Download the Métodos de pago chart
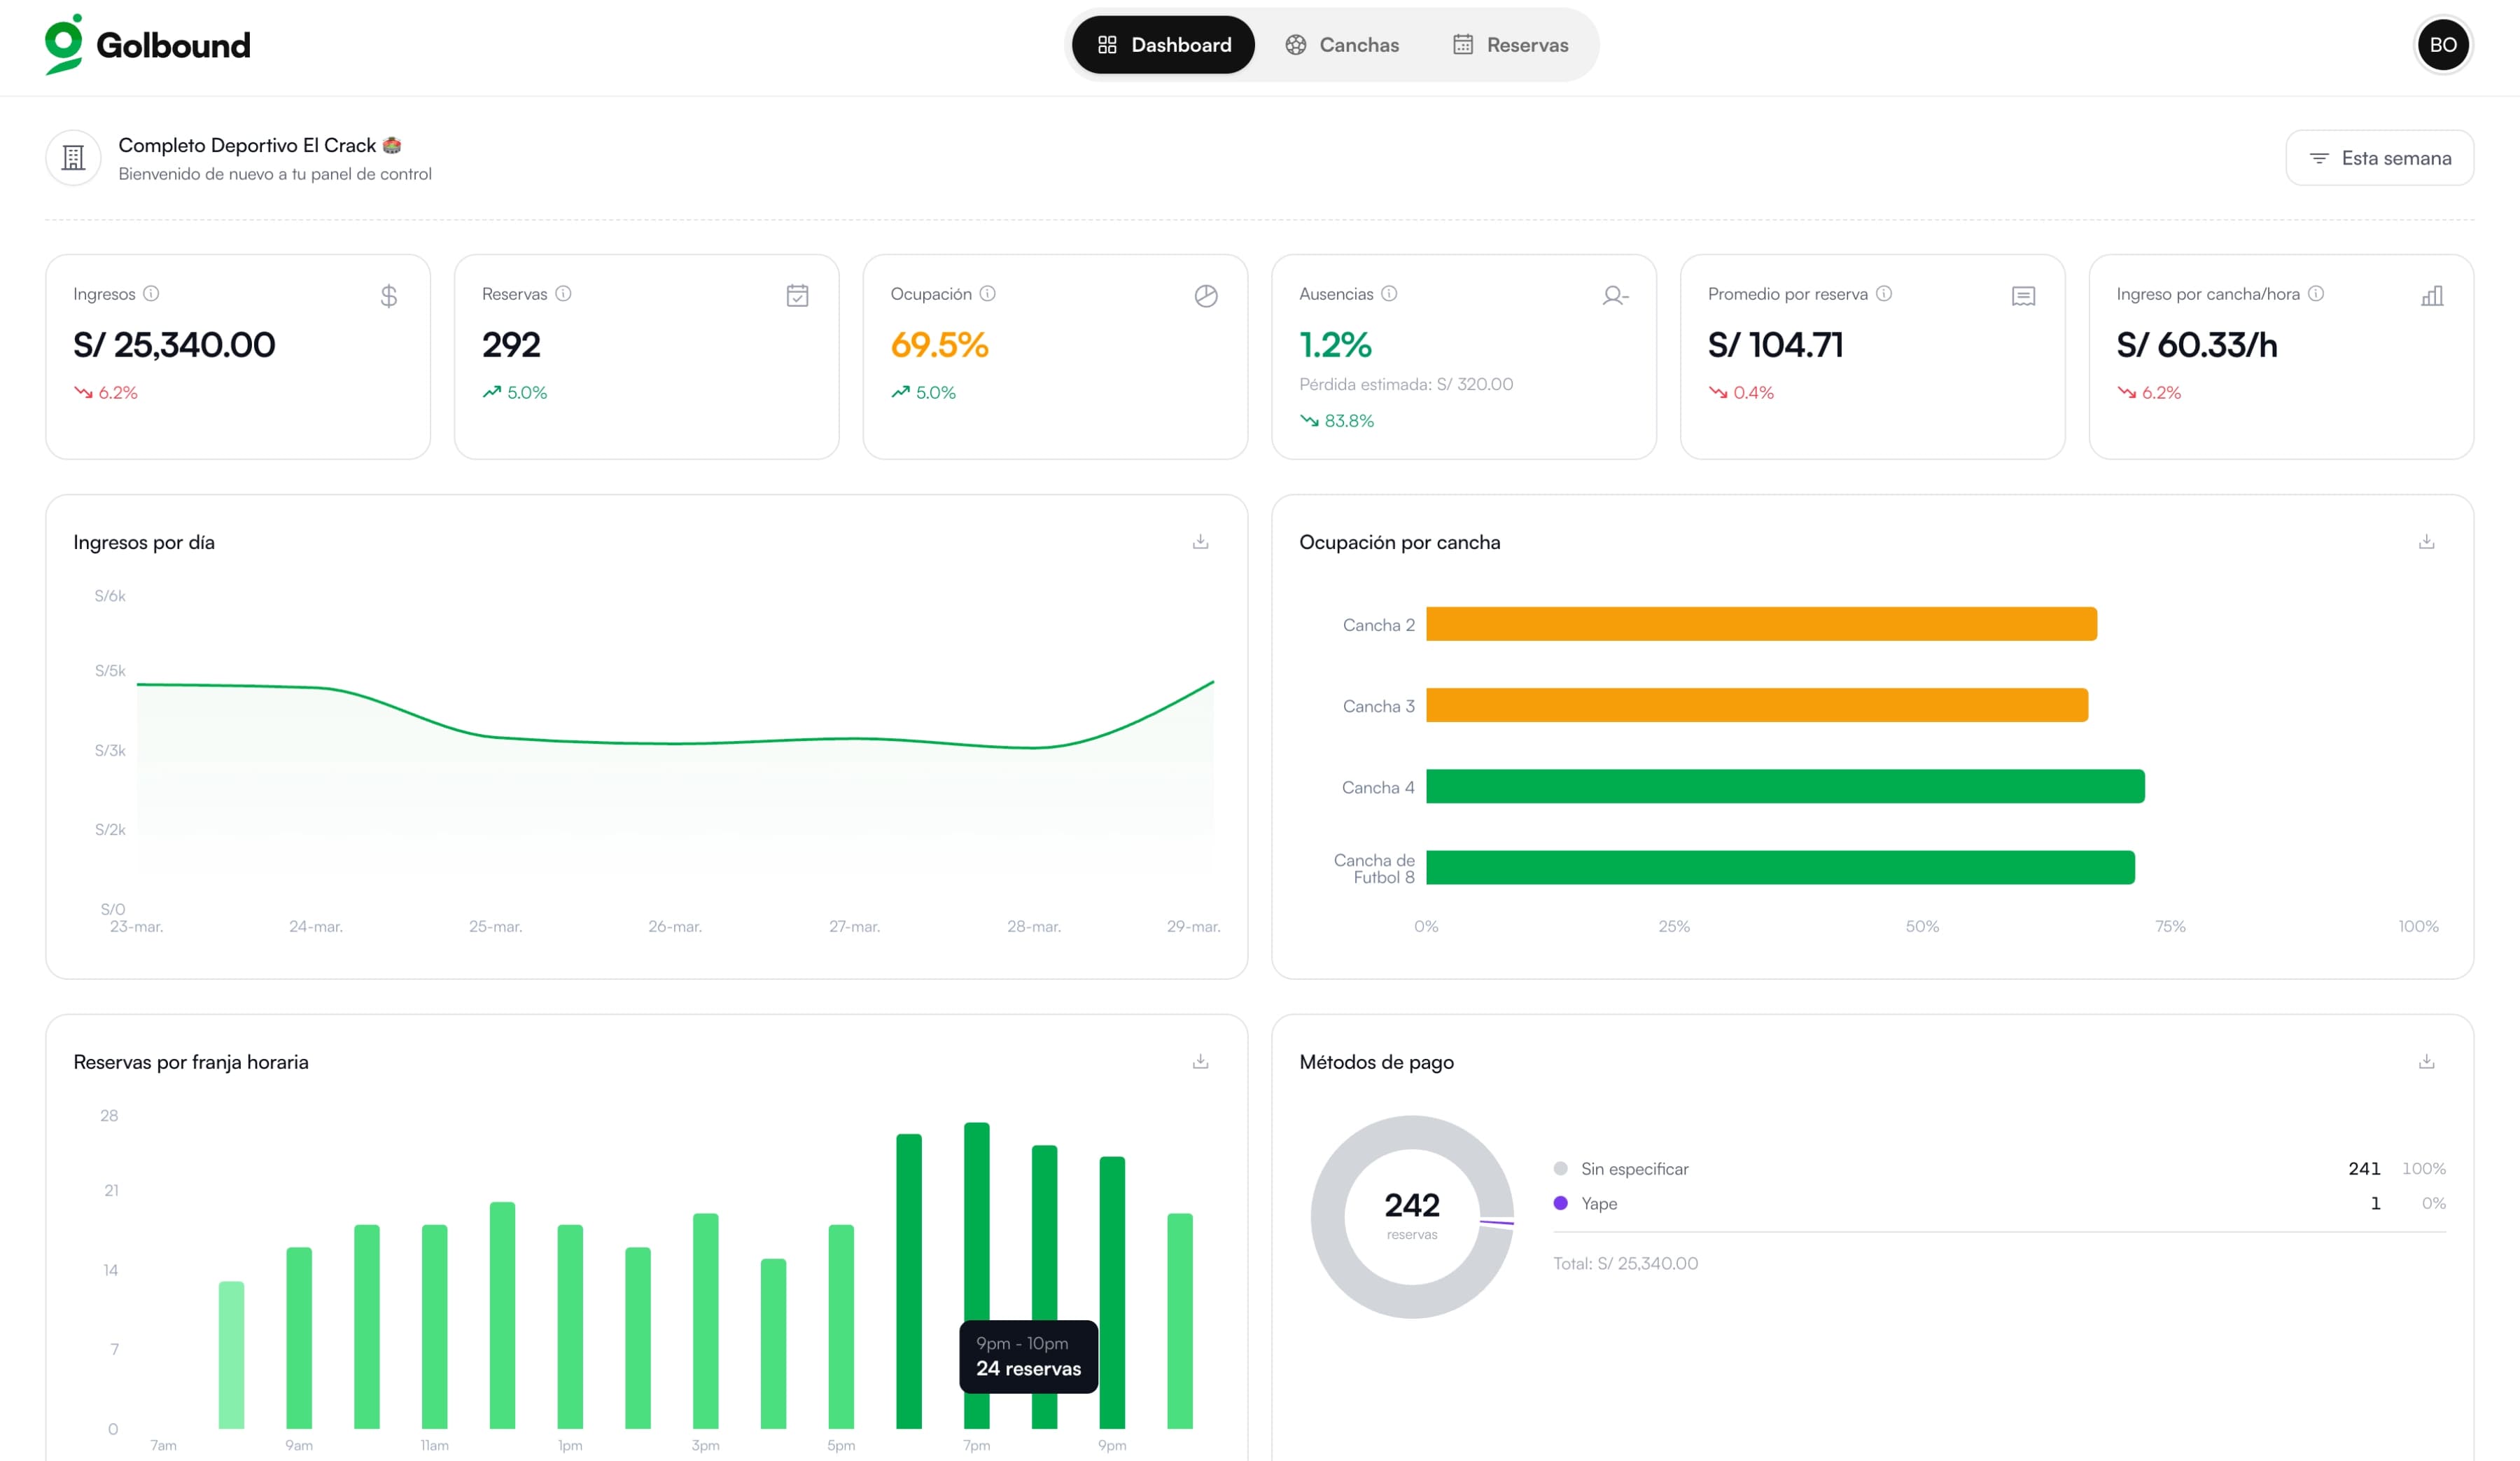 2426,1060
